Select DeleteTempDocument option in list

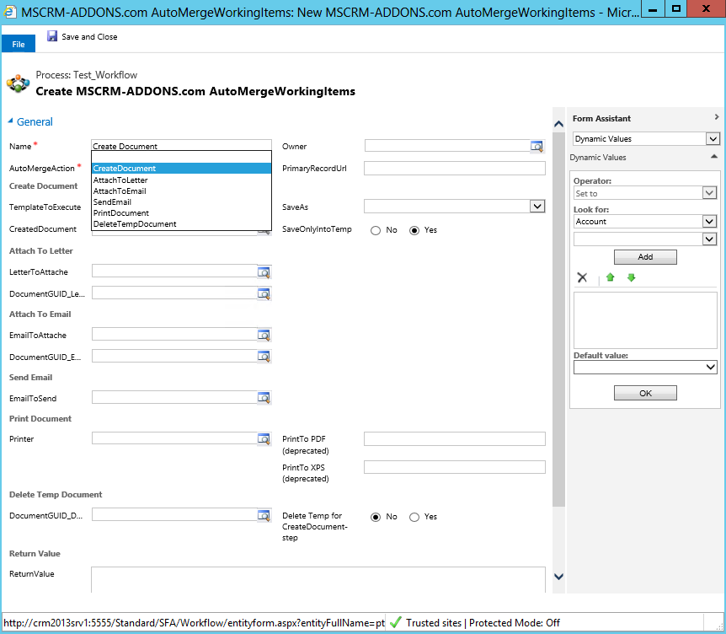point(182,224)
